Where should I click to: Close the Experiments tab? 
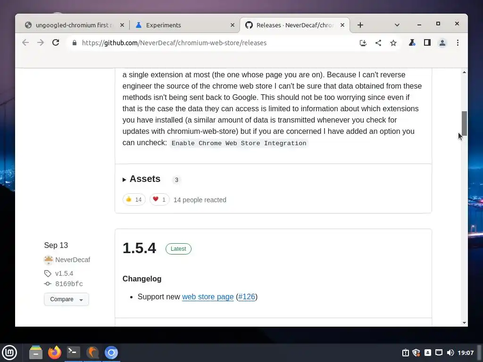(x=233, y=25)
